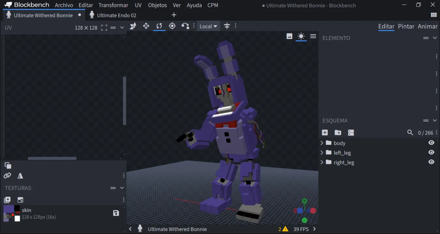
Task: Open the viewport hamburger menu
Action: (313, 36)
